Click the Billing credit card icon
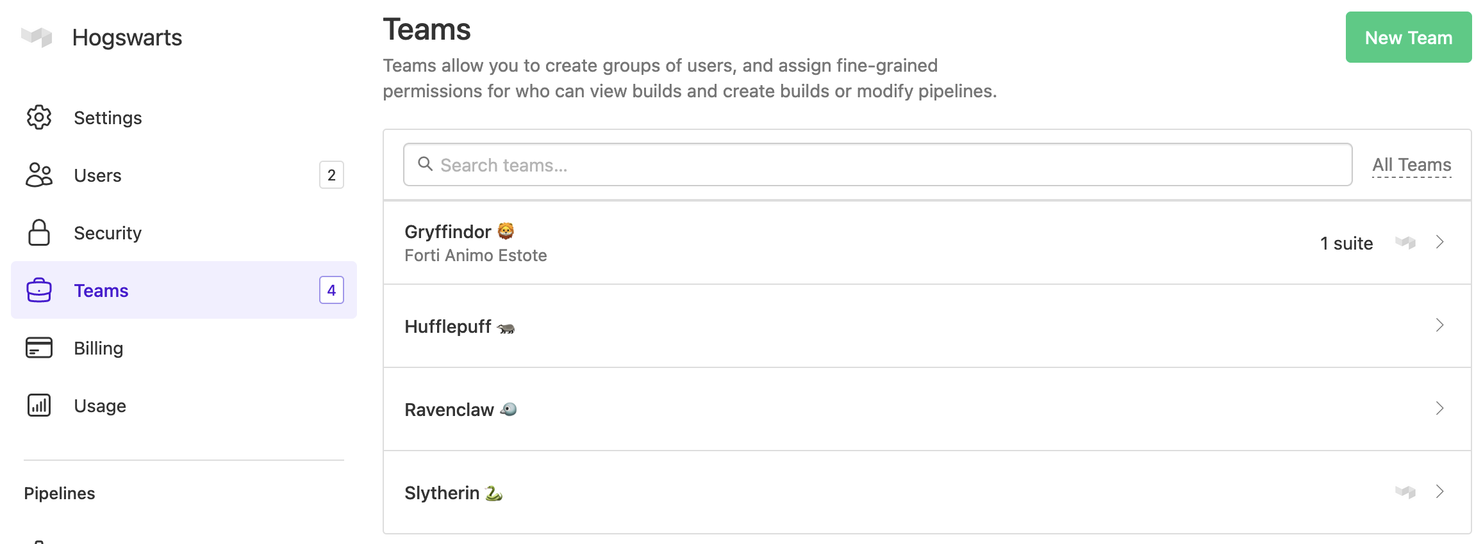 pos(39,348)
